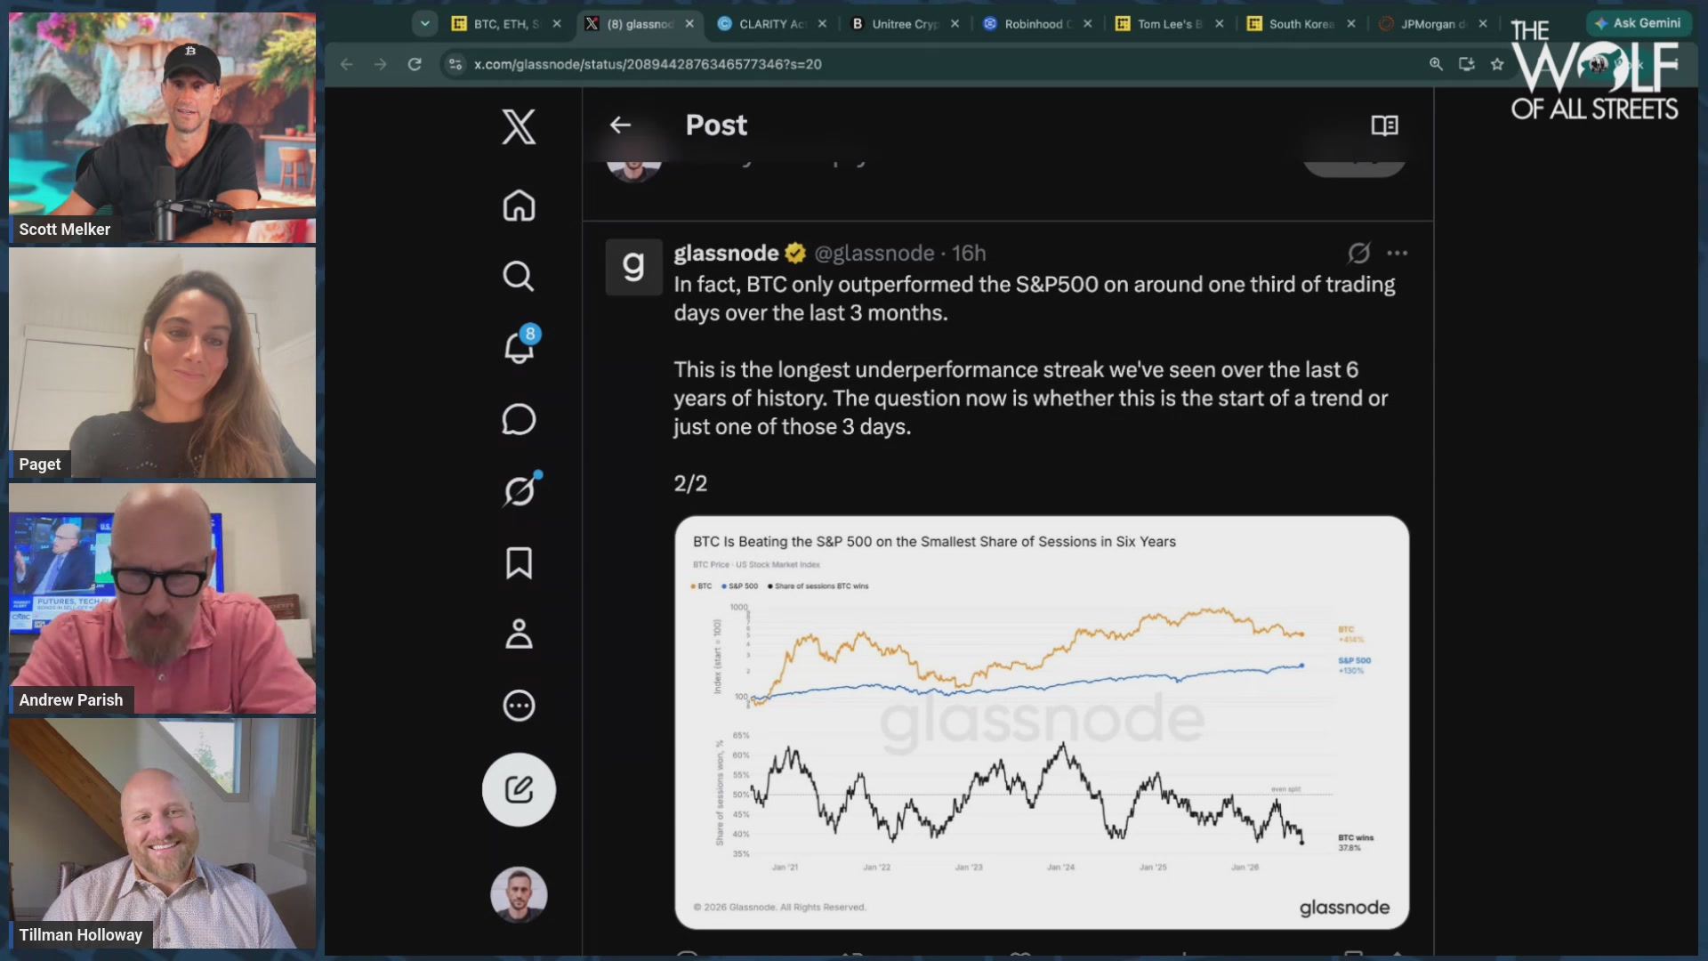Open Notifications bell with 8 badge
This screenshot has width=1708, height=961.
point(520,345)
